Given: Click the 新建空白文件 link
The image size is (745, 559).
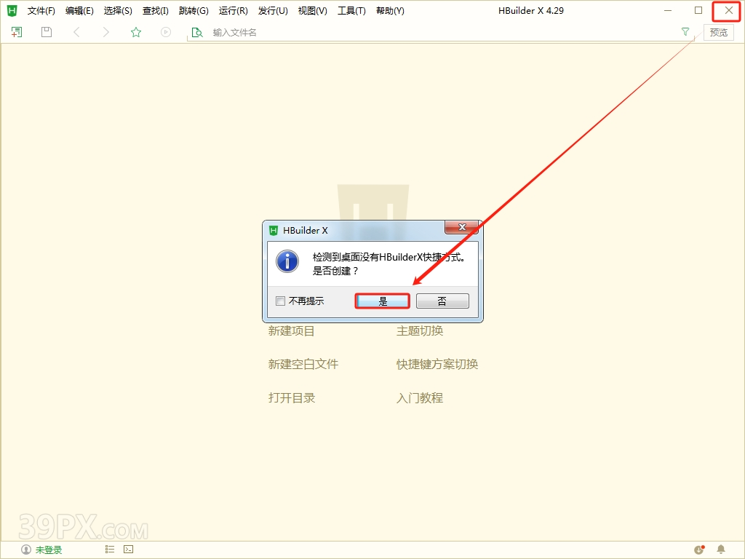Looking at the screenshot, I should pyautogui.click(x=303, y=364).
